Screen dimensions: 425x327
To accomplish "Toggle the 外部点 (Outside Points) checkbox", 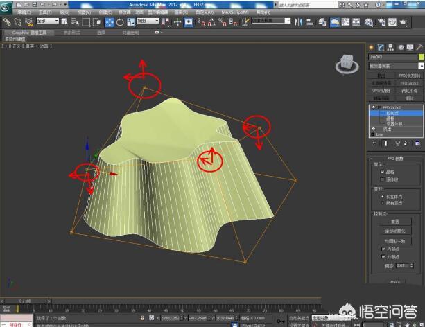I will click(383, 256).
